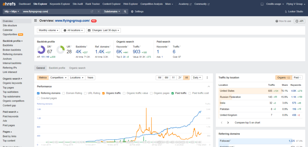The height and width of the screenshot is (147, 308).
Task: Open http + https protocol dropdown
Action: click(x=12, y=12)
